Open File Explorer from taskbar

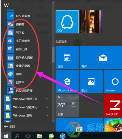point(40,136)
